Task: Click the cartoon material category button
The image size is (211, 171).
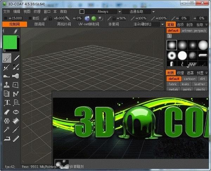Action: coord(190,79)
